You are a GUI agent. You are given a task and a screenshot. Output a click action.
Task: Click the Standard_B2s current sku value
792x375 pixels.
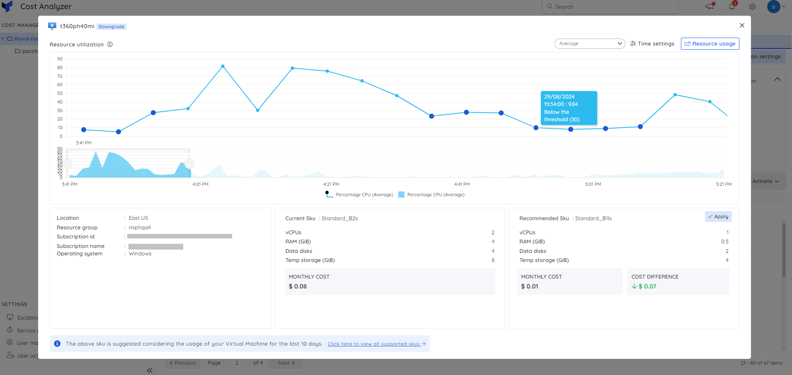click(339, 219)
